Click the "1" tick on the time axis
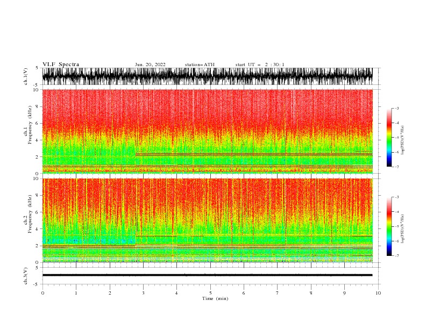The height and width of the screenshot is (329, 426). pyautogui.click(x=76, y=293)
